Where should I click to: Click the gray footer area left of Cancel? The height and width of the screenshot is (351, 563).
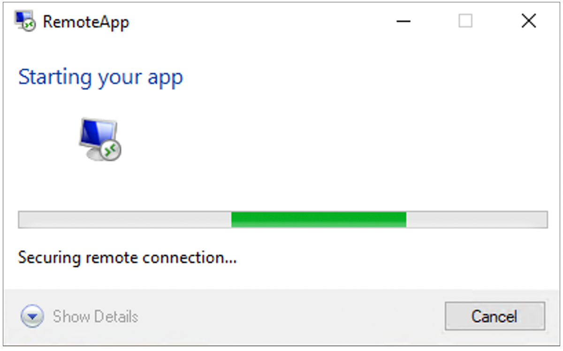(291, 317)
